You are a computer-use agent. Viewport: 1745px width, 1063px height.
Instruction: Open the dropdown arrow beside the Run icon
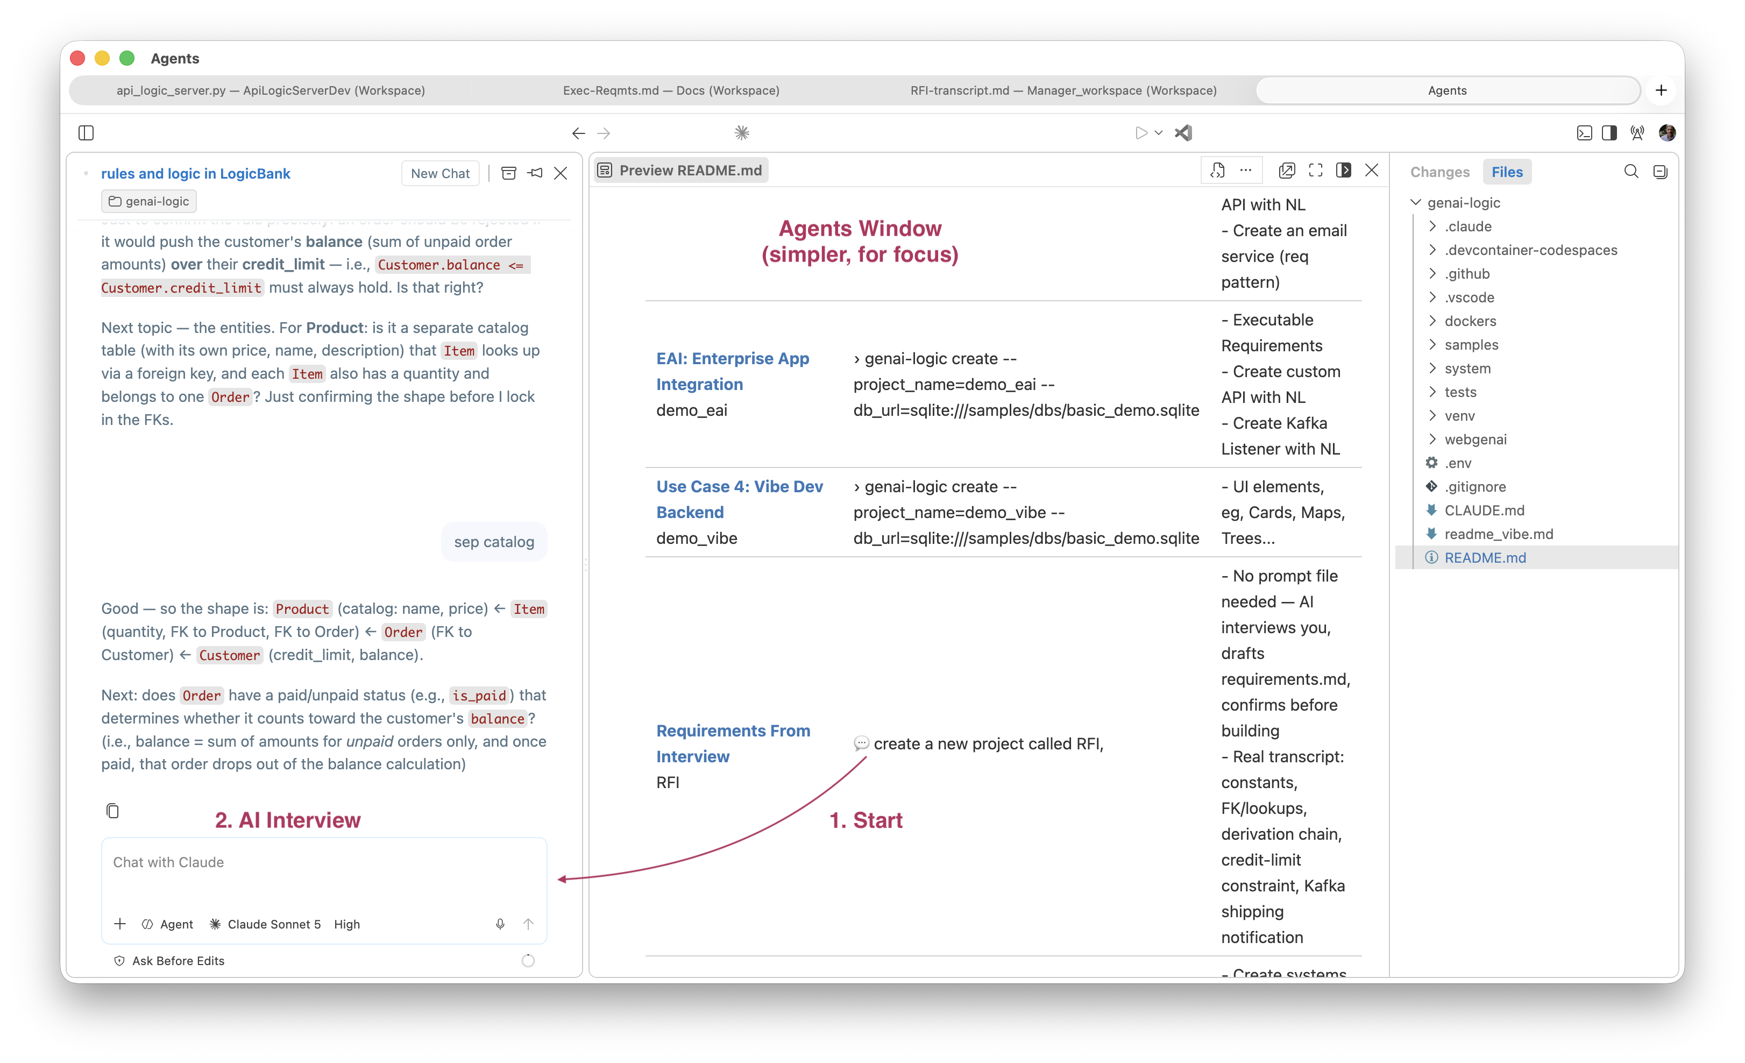pos(1159,133)
